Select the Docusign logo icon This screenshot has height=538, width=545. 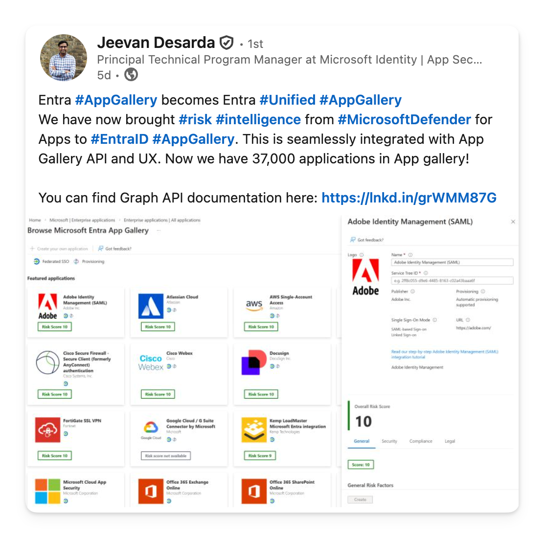254,362
